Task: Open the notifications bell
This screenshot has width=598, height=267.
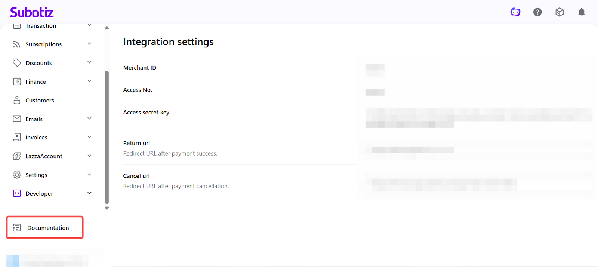Action: 582,12
